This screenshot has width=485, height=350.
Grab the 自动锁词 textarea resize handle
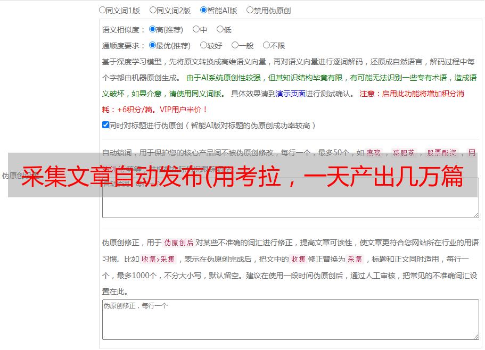click(x=476, y=215)
